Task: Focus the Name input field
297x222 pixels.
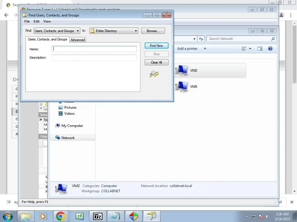Action: coord(94,49)
